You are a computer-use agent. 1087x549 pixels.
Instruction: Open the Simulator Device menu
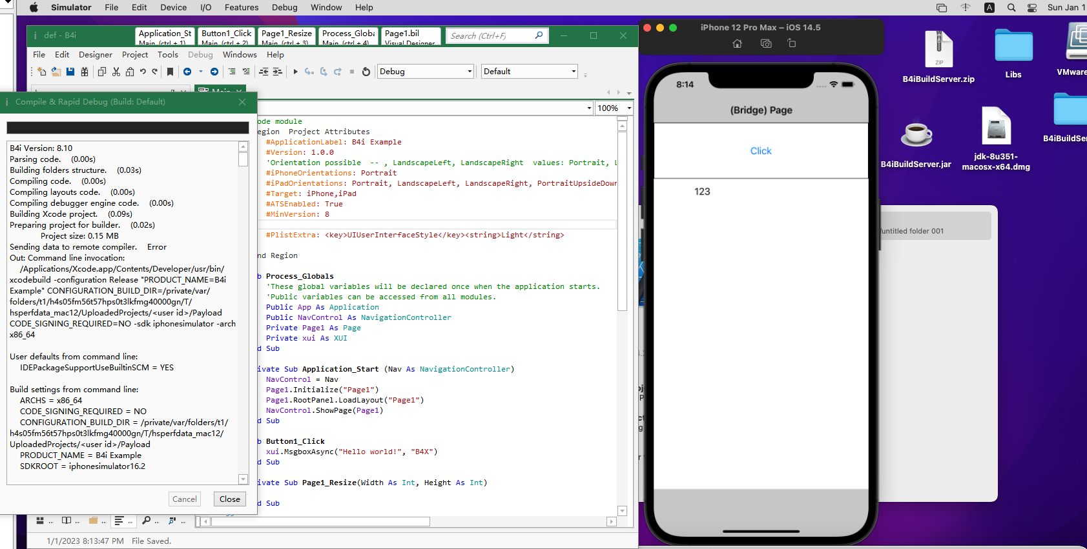173,8
